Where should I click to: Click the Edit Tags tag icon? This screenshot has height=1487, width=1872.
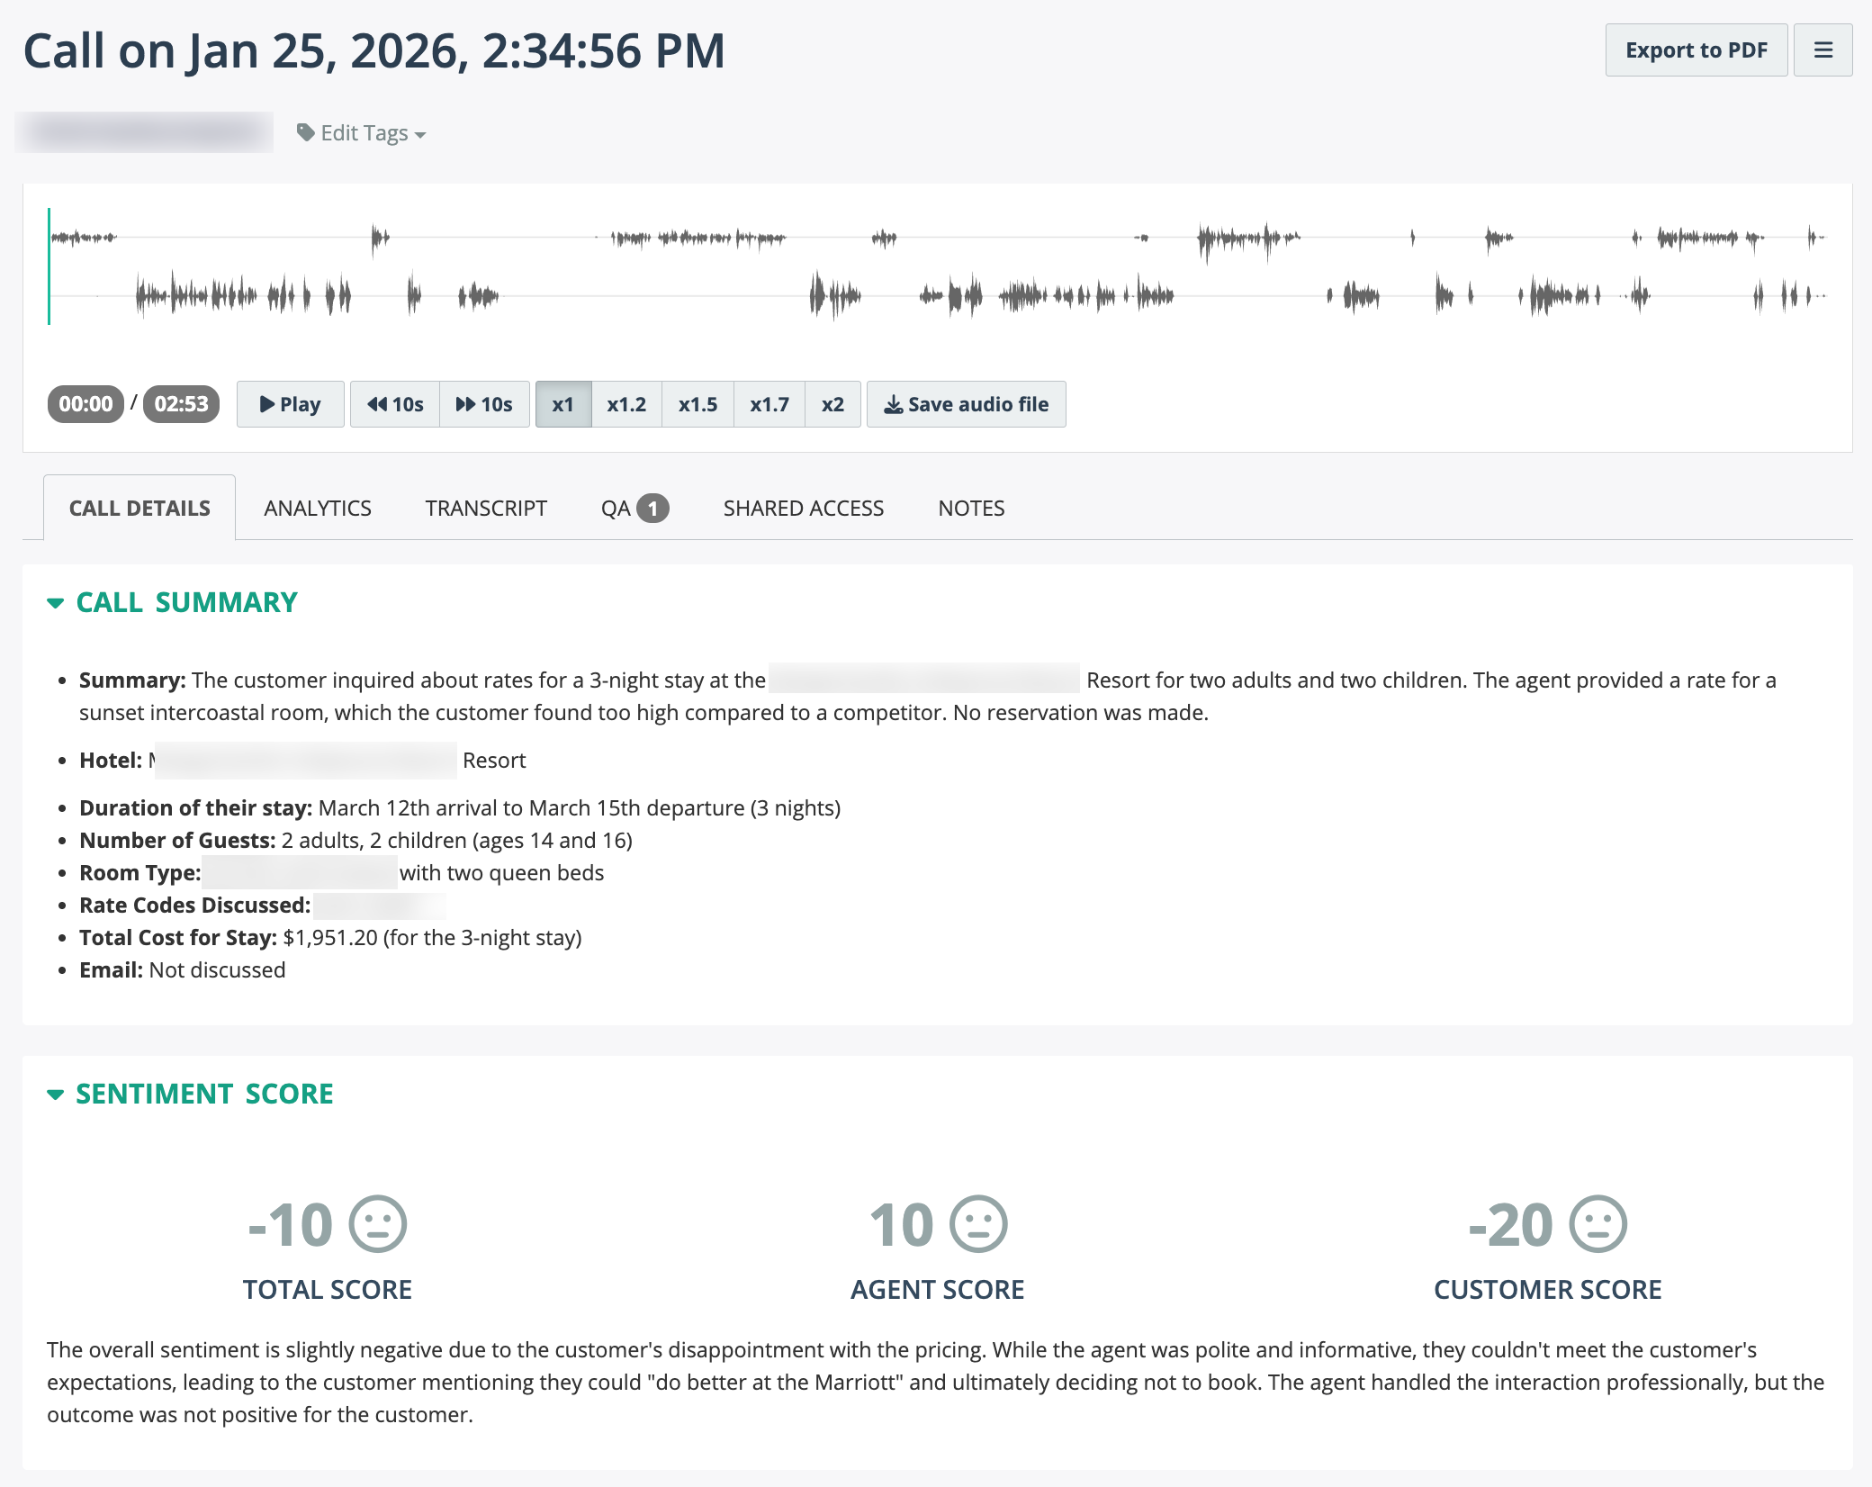tap(306, 132)
